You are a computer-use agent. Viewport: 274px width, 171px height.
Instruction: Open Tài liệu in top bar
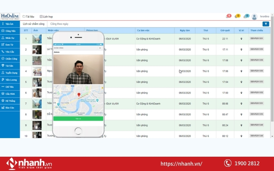(29, 16)
